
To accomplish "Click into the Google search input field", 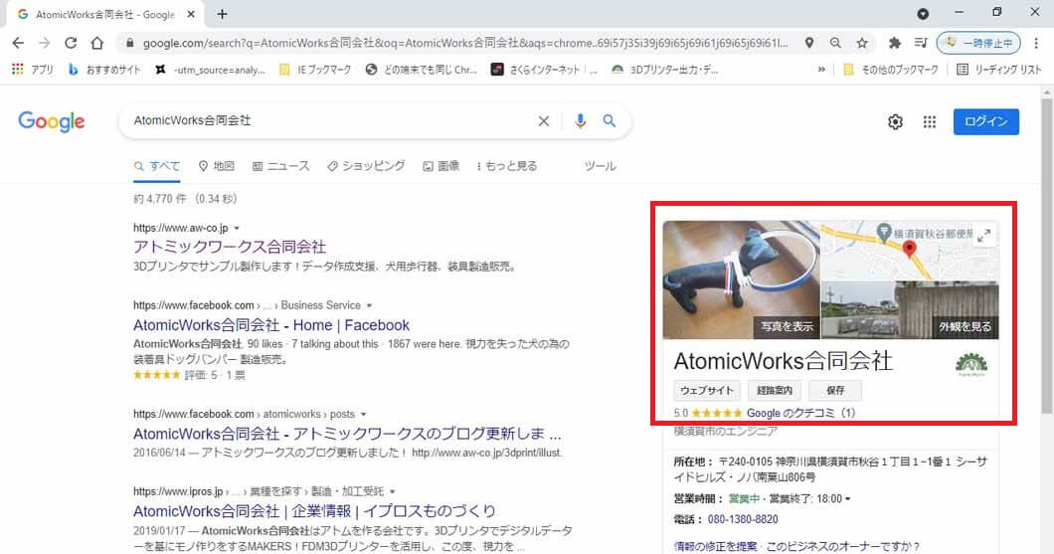I will pyautogui.click(x=329, y=121).
